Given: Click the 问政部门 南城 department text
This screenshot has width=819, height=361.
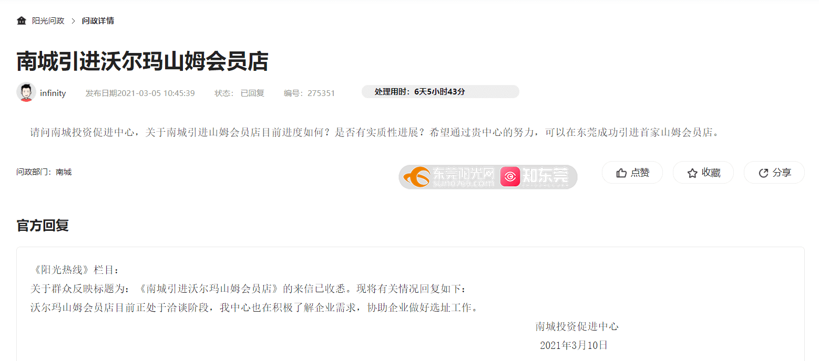Looking at the screenshot, I should [44, 172].
